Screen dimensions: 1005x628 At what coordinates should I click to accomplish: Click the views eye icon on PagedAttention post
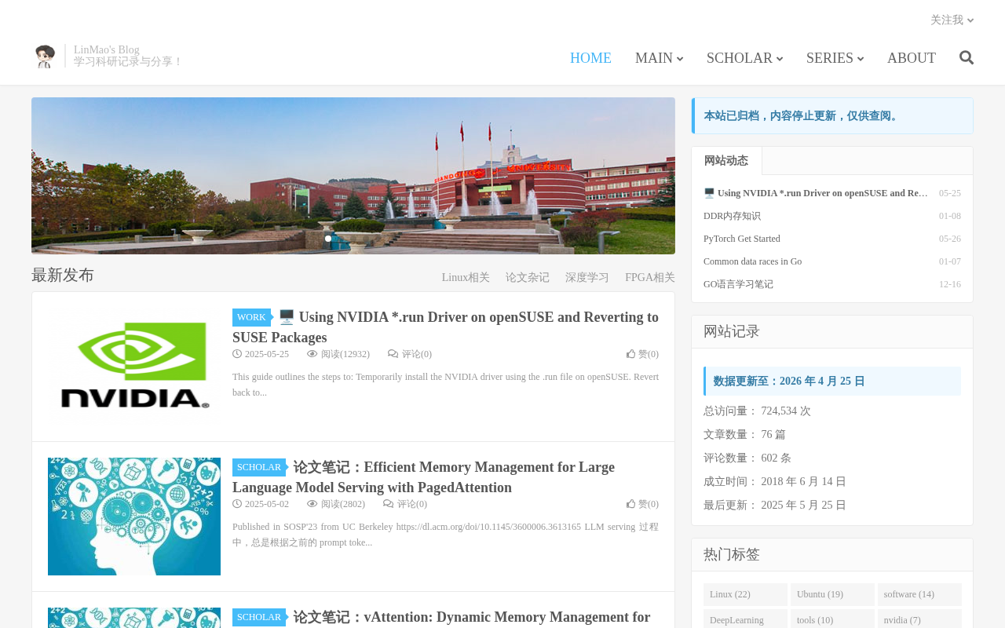pyautogui.click(x=312, y=504)
